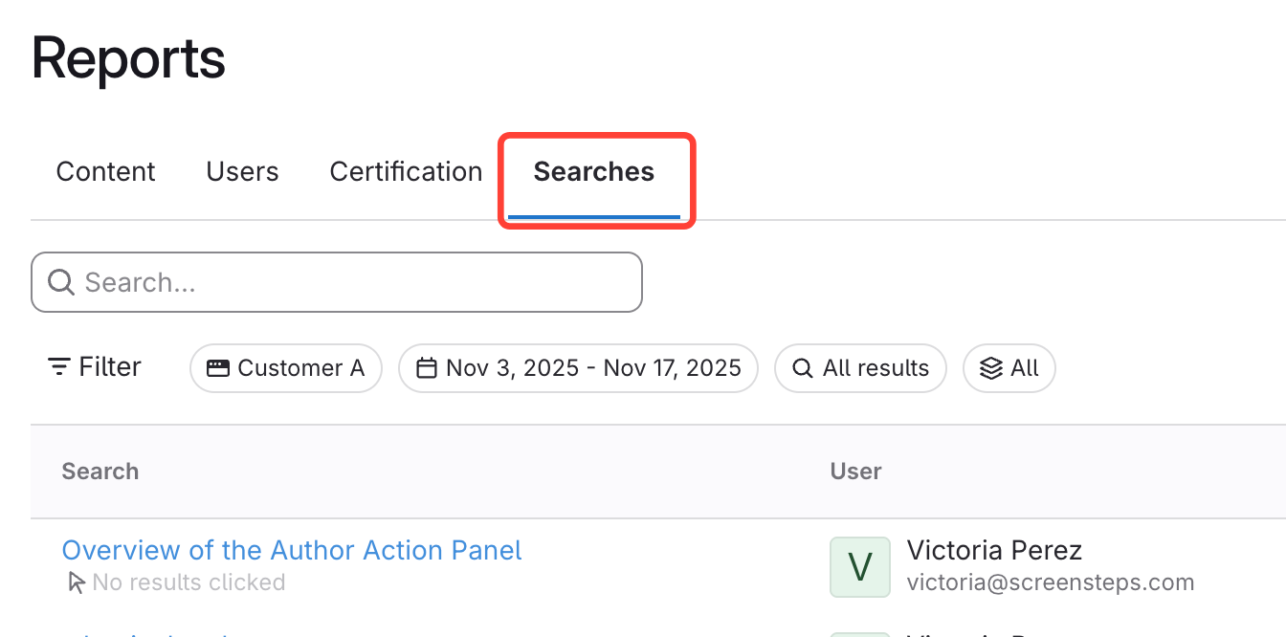Image resolution: width=1286 pixels, height=637 pixels.
Task: Click the site icon in Customer A chip
Action: [218, 368]
